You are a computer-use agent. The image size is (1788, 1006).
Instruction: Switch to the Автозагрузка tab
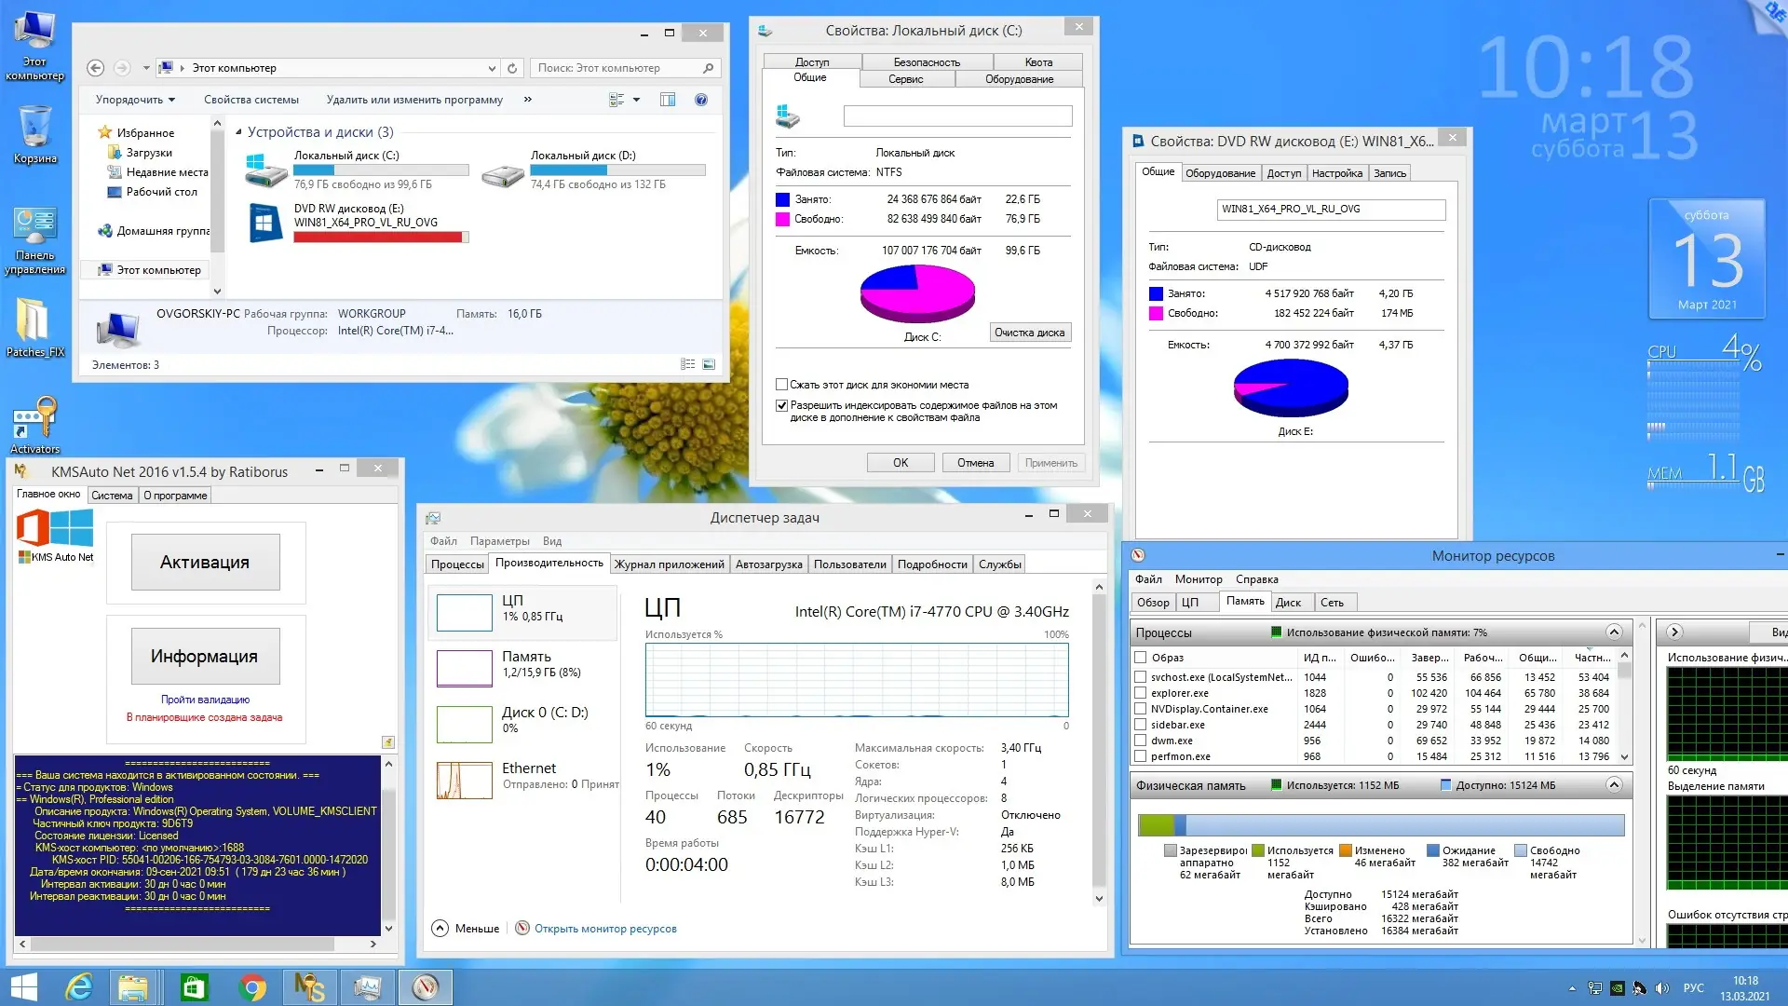(x=768, y=564)
